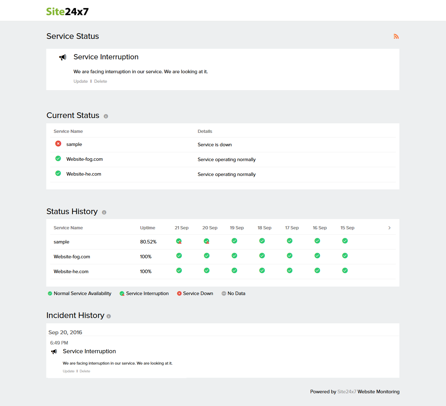Click the orange RSS feed icon
Viewport: 446px width, 406px height.
click(x=396, y=36)
